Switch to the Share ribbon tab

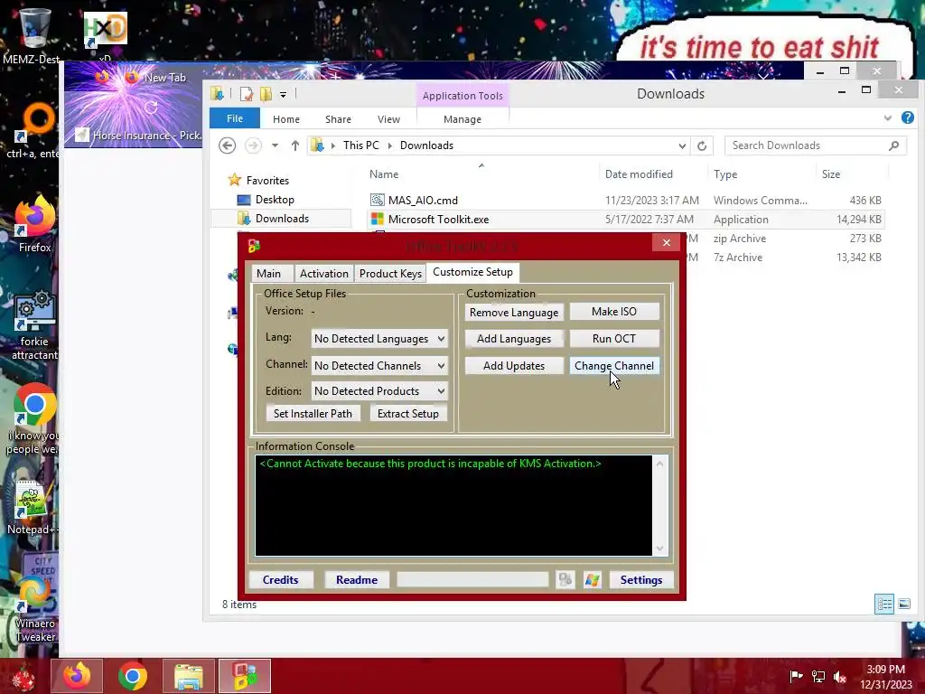(x=338, y=119)
